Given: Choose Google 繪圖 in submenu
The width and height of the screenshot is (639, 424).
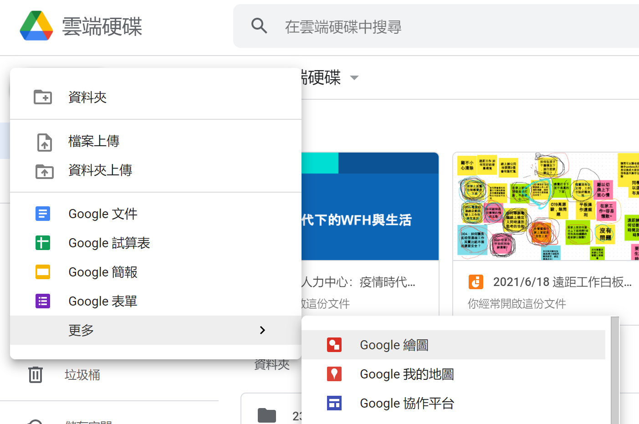Looking at the screenshot, I should click(x=453, y=345).
